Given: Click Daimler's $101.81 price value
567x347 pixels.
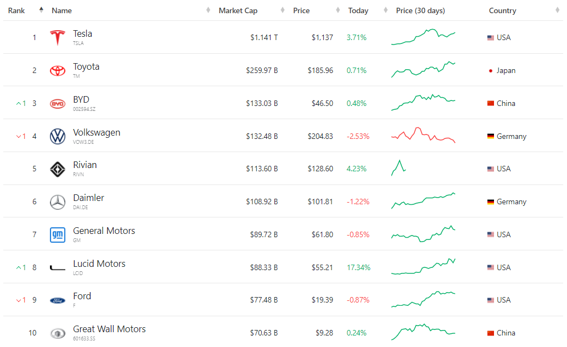Looking at the screenshot, I should click(321, 202).
